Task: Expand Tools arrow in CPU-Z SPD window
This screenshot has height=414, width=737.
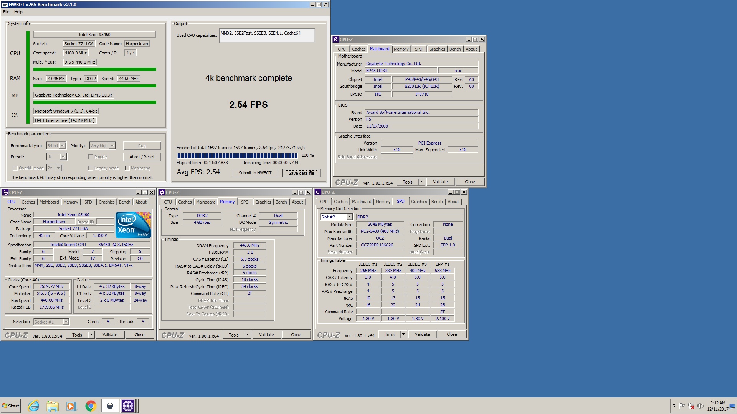Action: coord(403,334)
